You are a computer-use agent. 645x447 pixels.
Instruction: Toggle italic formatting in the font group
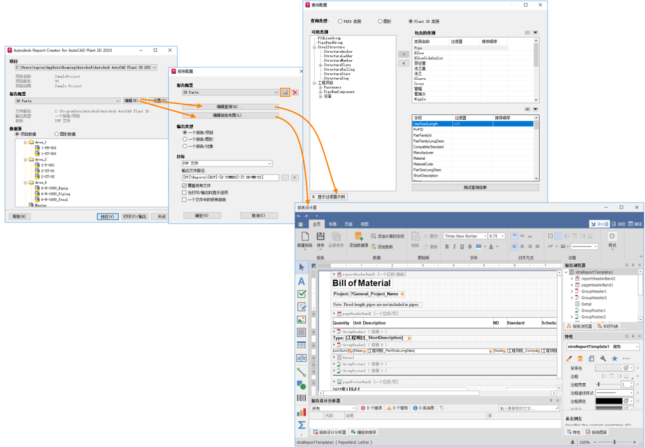tap(454, 246)
